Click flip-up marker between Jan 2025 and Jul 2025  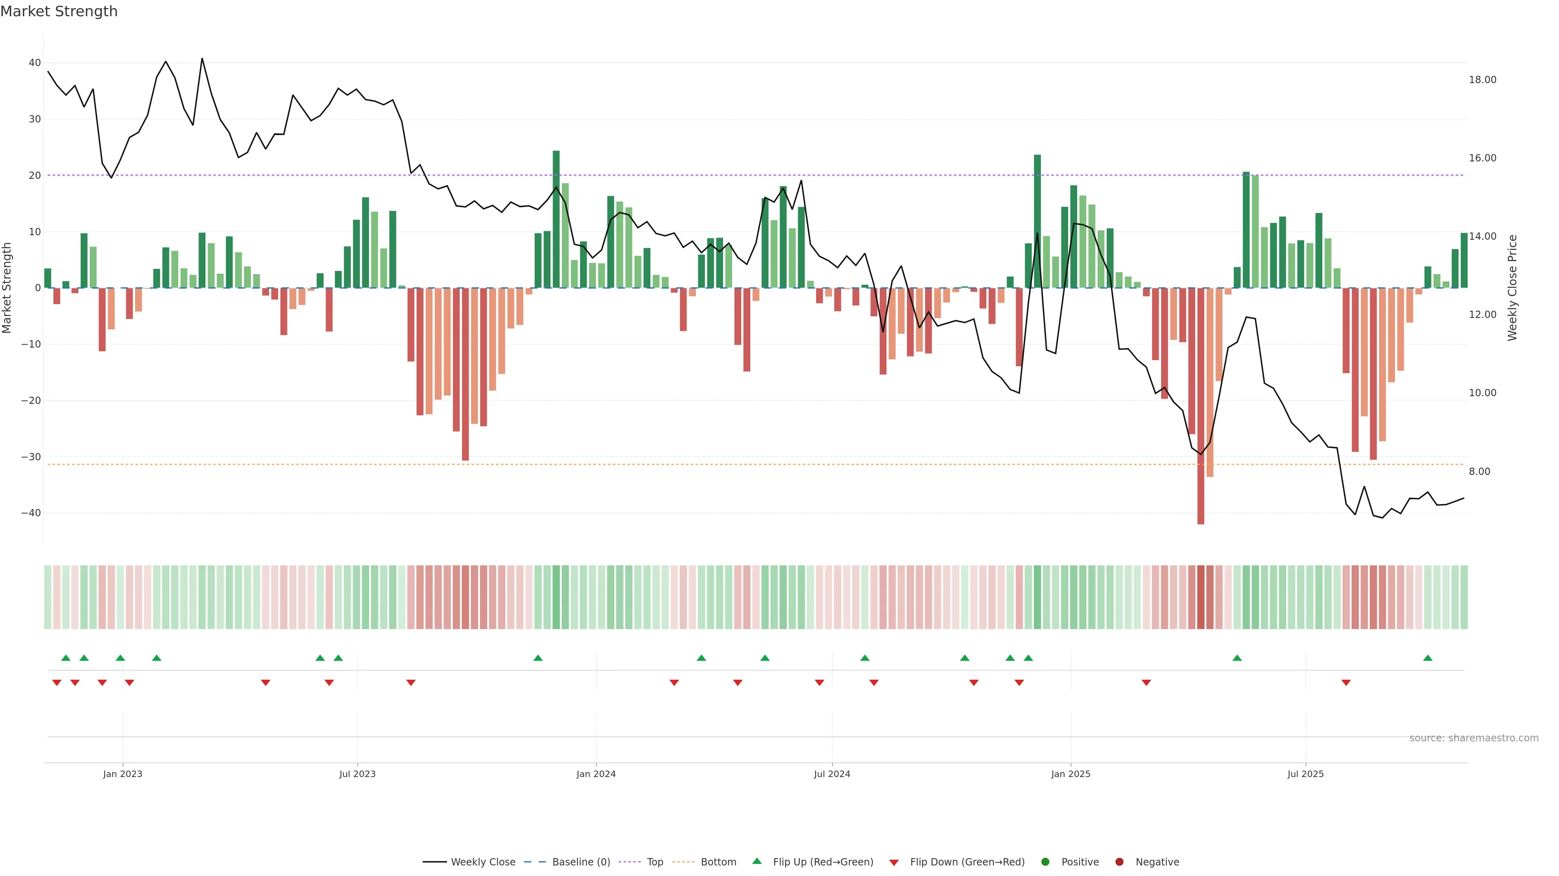point(1237,658)
